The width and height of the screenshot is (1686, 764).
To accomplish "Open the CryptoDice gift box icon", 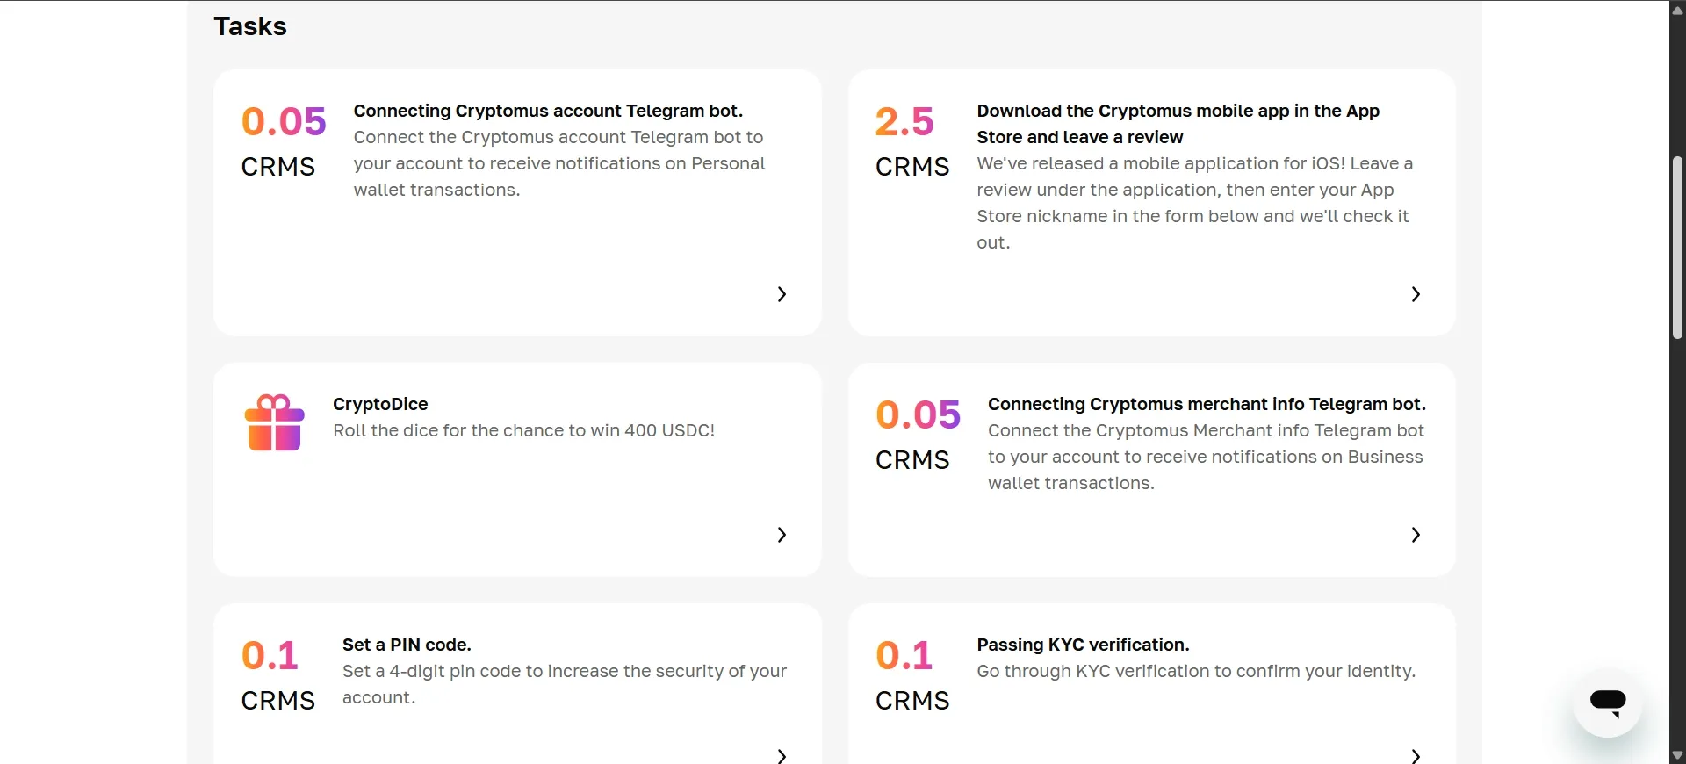I will 275,423.
